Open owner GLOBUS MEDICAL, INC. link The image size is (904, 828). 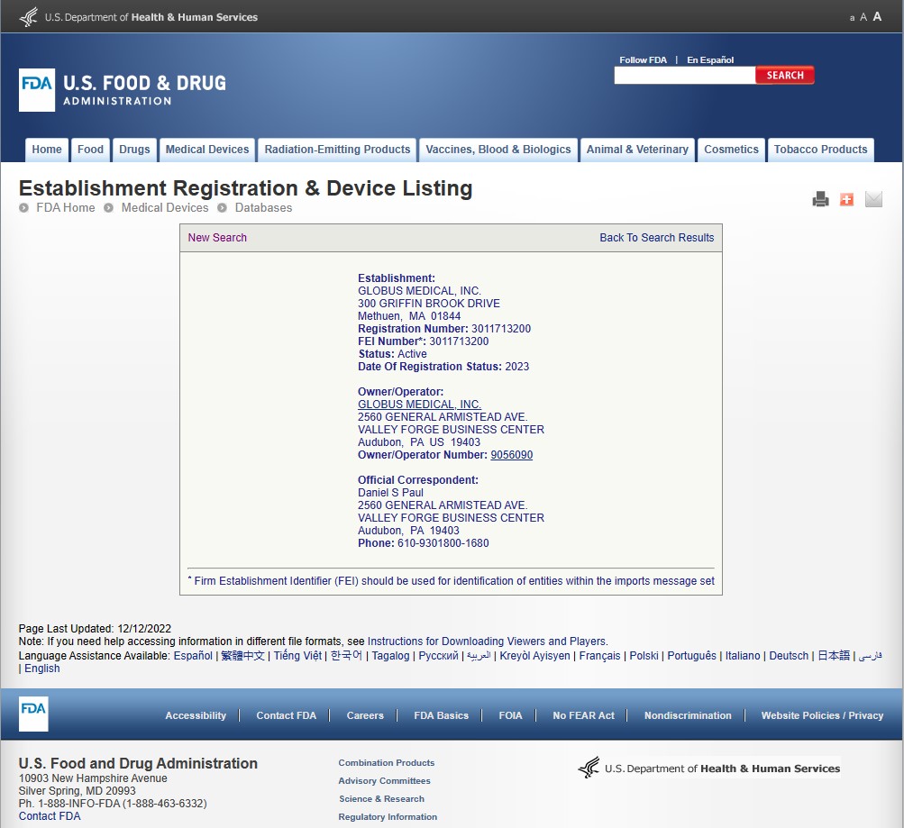(420, 405)
